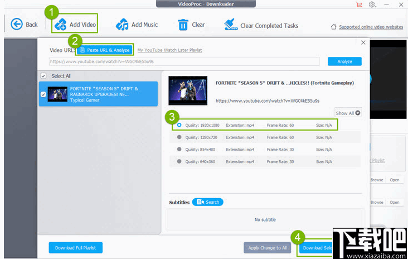
Task: Click the Add Video icon
Action: pyautogui.click(x=60, y=25)
